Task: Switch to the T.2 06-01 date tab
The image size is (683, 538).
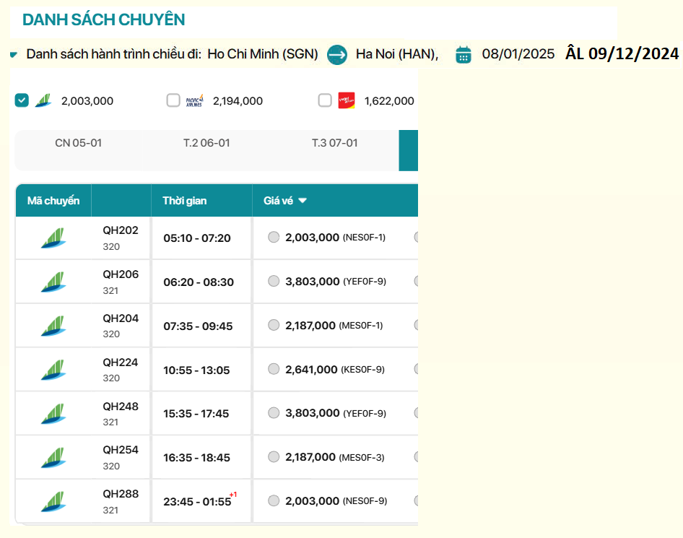Action: [x=206, y=143]
